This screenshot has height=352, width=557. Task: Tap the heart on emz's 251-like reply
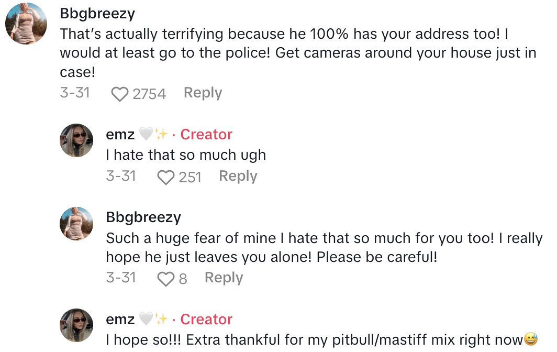tap(166, 178)
